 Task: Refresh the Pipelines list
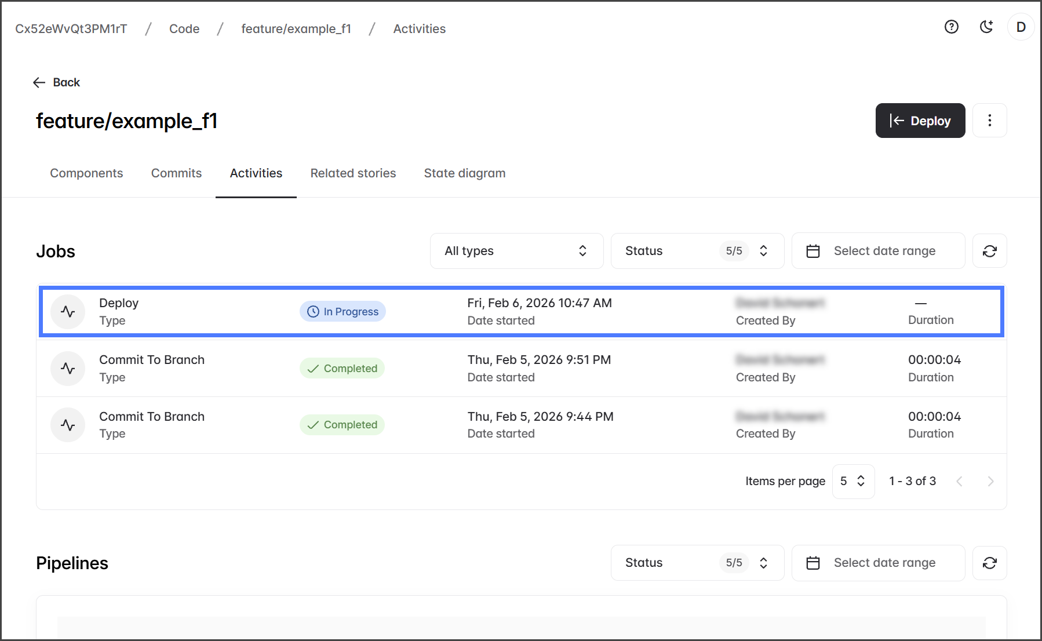tap(989, 563)
